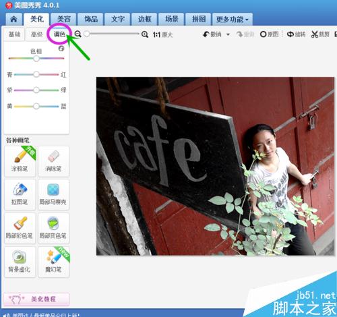Reset color adjustments with the reset icon
337x317 pixels.
[x=61, y=49]
